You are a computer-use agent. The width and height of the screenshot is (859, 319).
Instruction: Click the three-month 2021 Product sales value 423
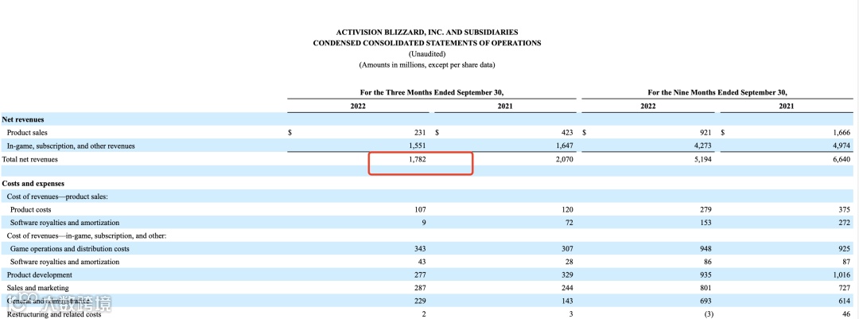567,133
